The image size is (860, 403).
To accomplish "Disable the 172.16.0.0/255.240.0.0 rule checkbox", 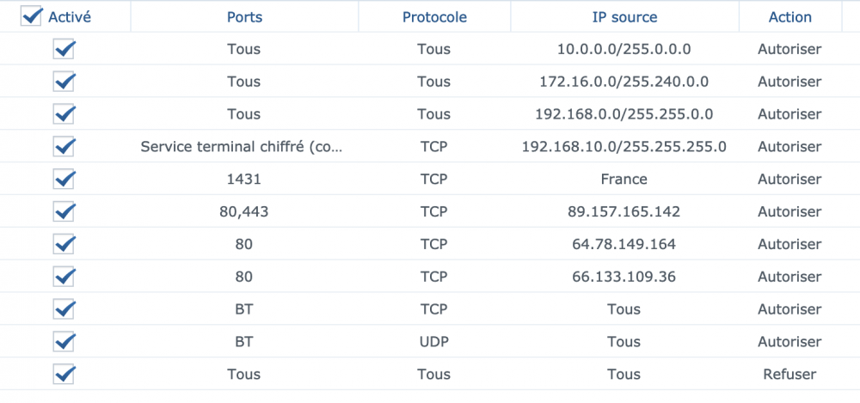I will [64, 82].
